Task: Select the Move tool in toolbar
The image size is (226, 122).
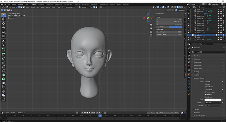Action: 4,24
